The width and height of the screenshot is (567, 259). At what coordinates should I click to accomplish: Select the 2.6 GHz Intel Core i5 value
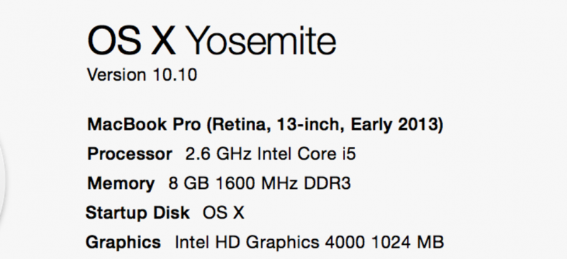(271, 154)
